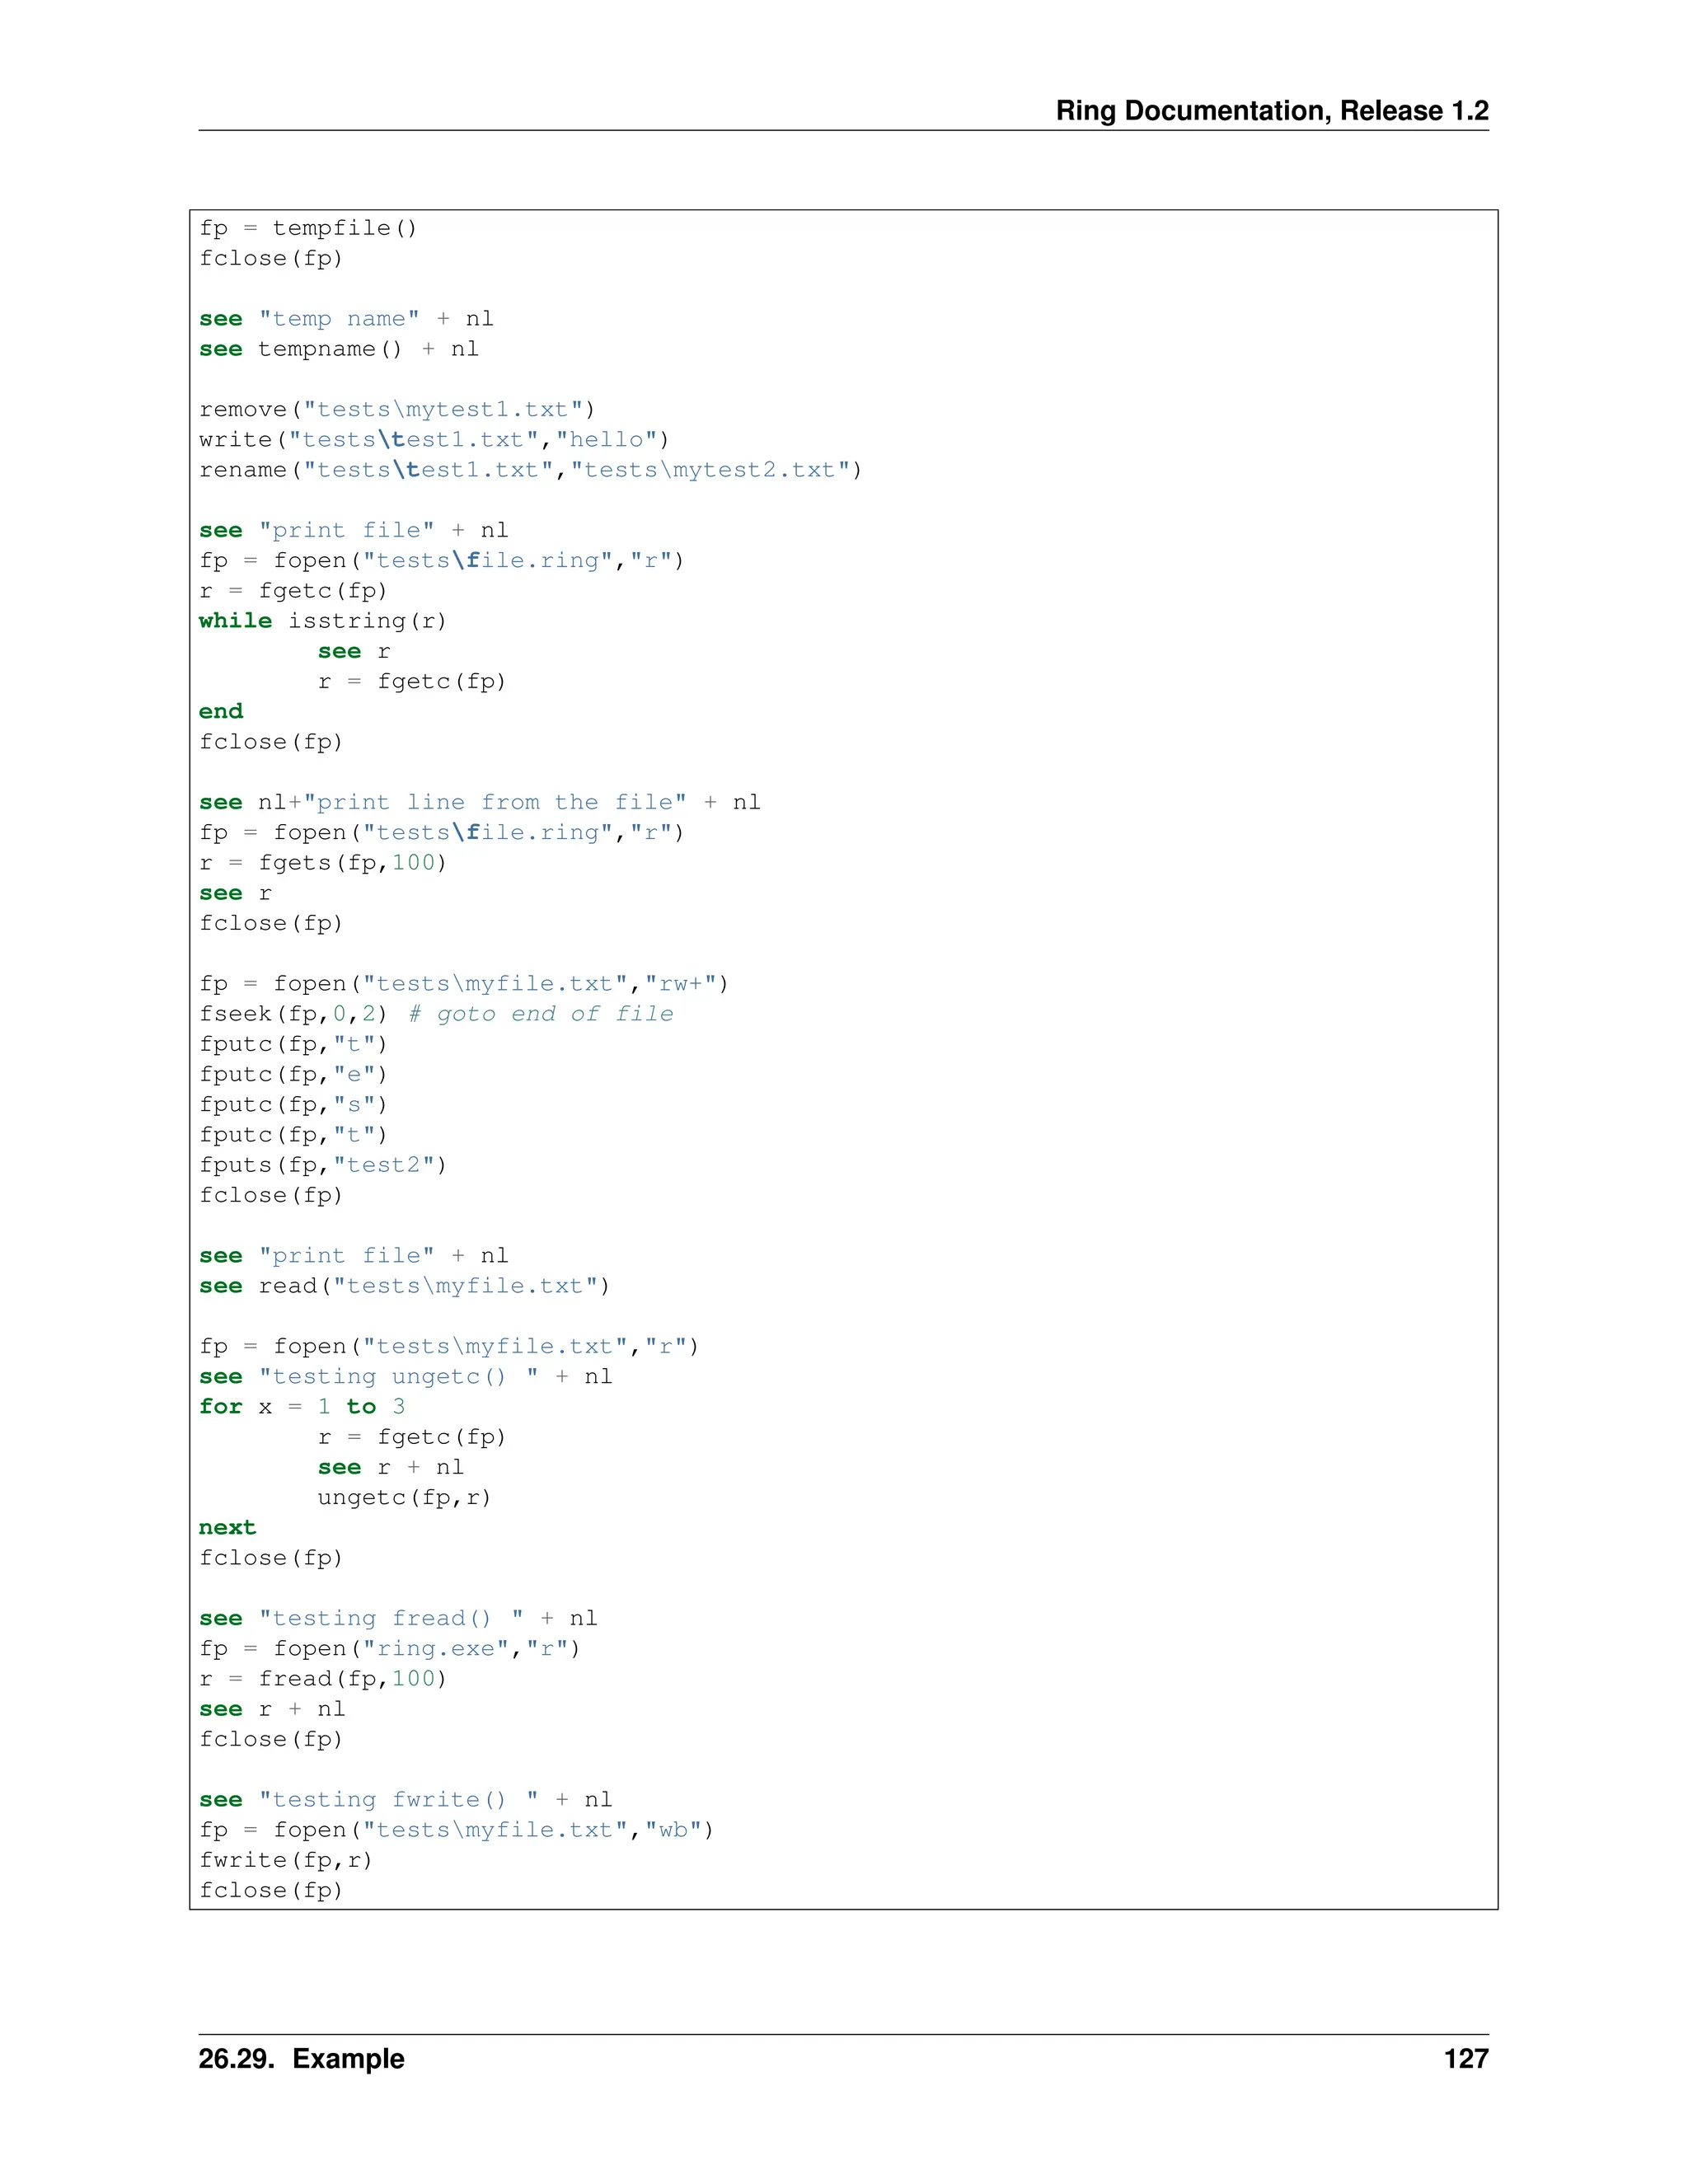Click the 'ungetc(fp,r)' line

404,1497
